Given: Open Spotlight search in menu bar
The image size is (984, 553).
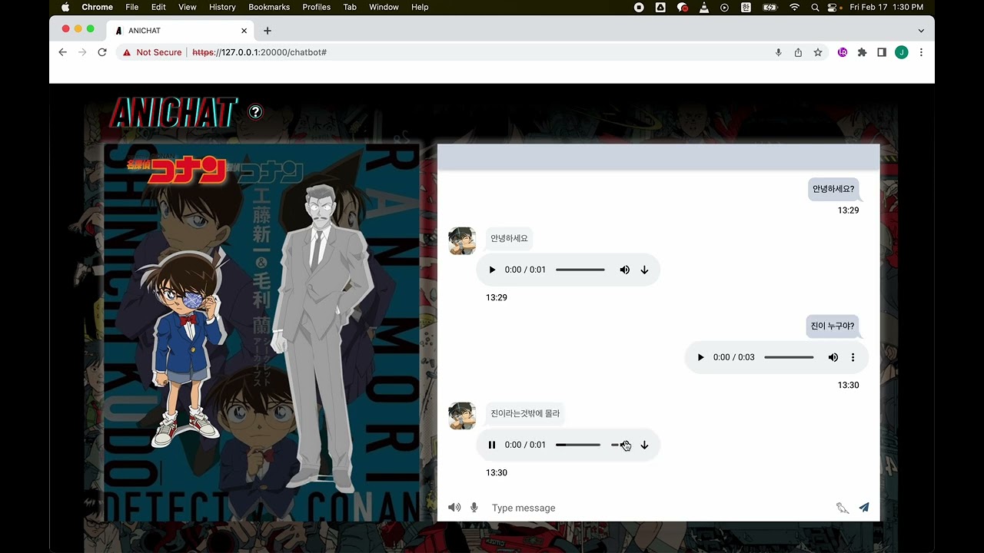Looking at the screenshot, I should 815,7.
